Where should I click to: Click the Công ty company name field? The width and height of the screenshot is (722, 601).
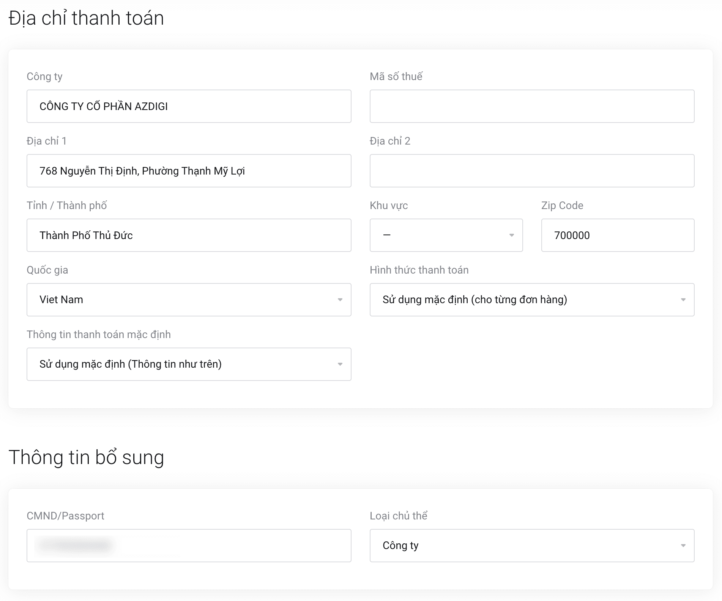click(x=189, y=106)
